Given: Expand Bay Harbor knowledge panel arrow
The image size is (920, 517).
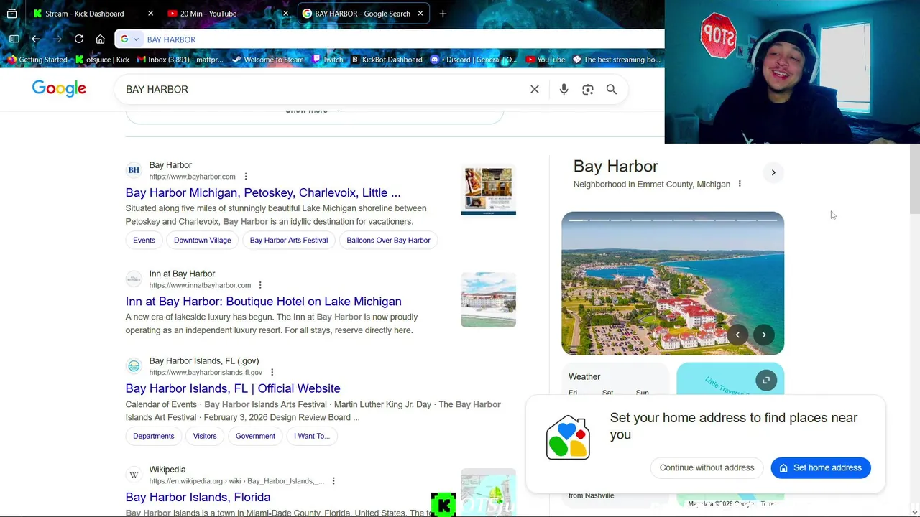Looking at the screenshot, I should click(x=773, y=172).
